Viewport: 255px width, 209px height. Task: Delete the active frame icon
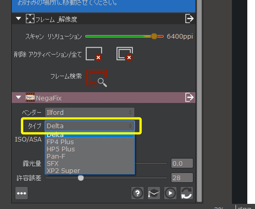point(94,54)
